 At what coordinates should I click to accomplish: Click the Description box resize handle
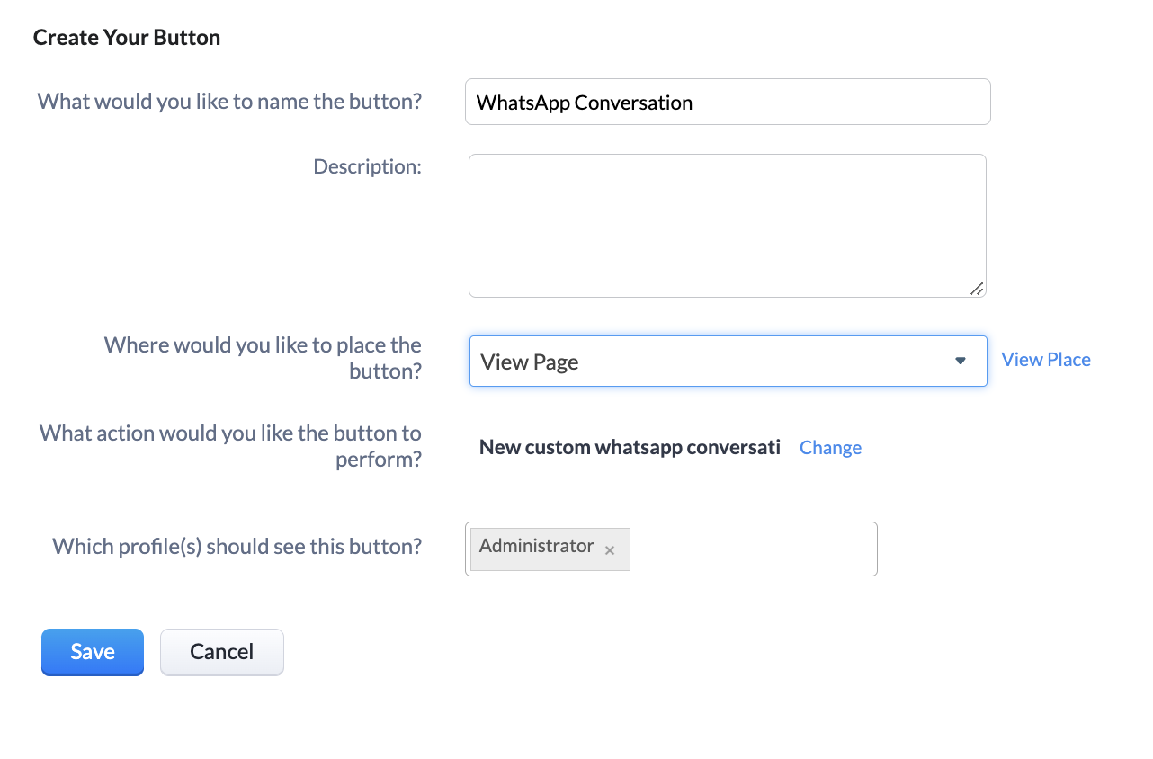pos(977,289)
